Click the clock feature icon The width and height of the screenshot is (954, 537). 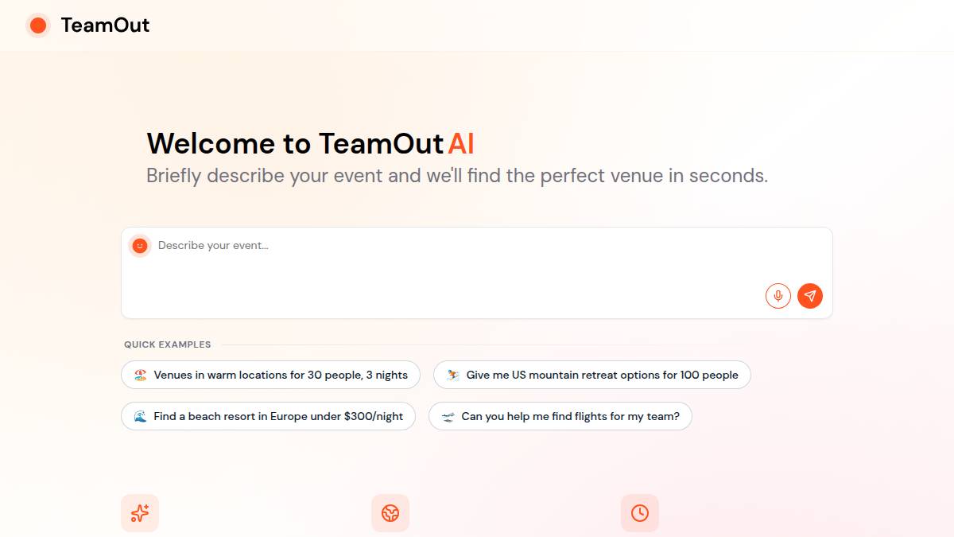click(x=640, y=513)
